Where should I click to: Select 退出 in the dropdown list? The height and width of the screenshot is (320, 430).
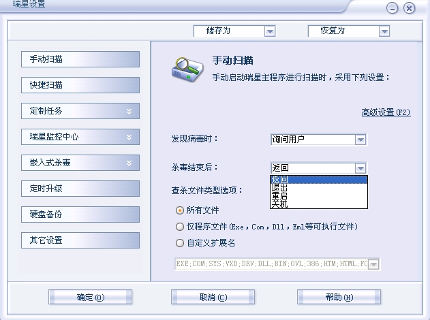tap(319, 188)
